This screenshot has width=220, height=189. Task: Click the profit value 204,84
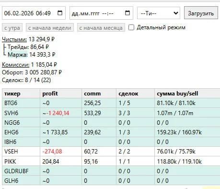(x=51, y=162)
